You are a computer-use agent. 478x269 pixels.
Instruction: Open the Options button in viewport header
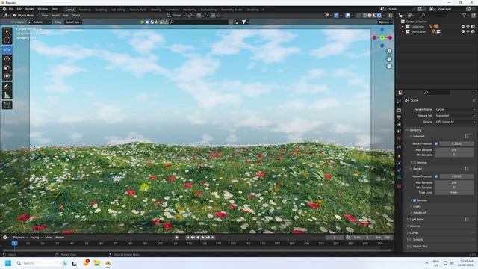point(385,22)
